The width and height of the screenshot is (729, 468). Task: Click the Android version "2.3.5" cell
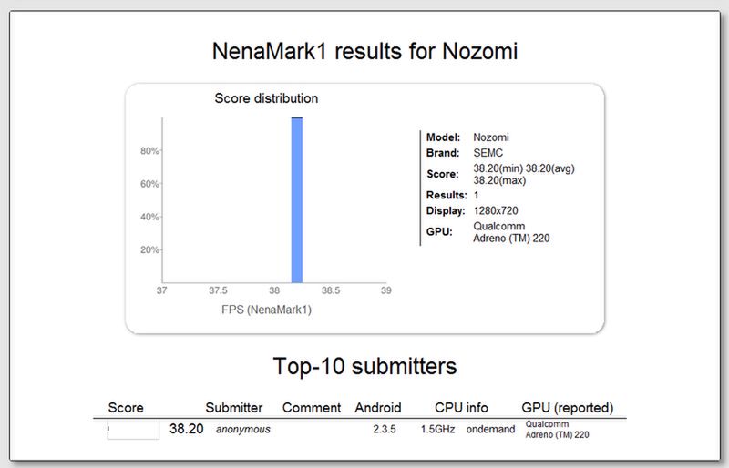(x=386, y=429)
